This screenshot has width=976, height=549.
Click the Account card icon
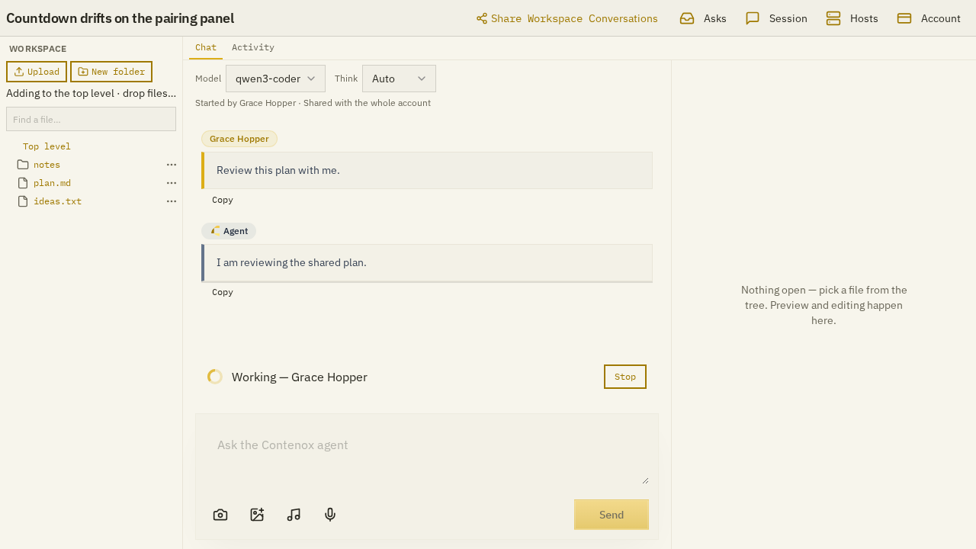(904, 18)
